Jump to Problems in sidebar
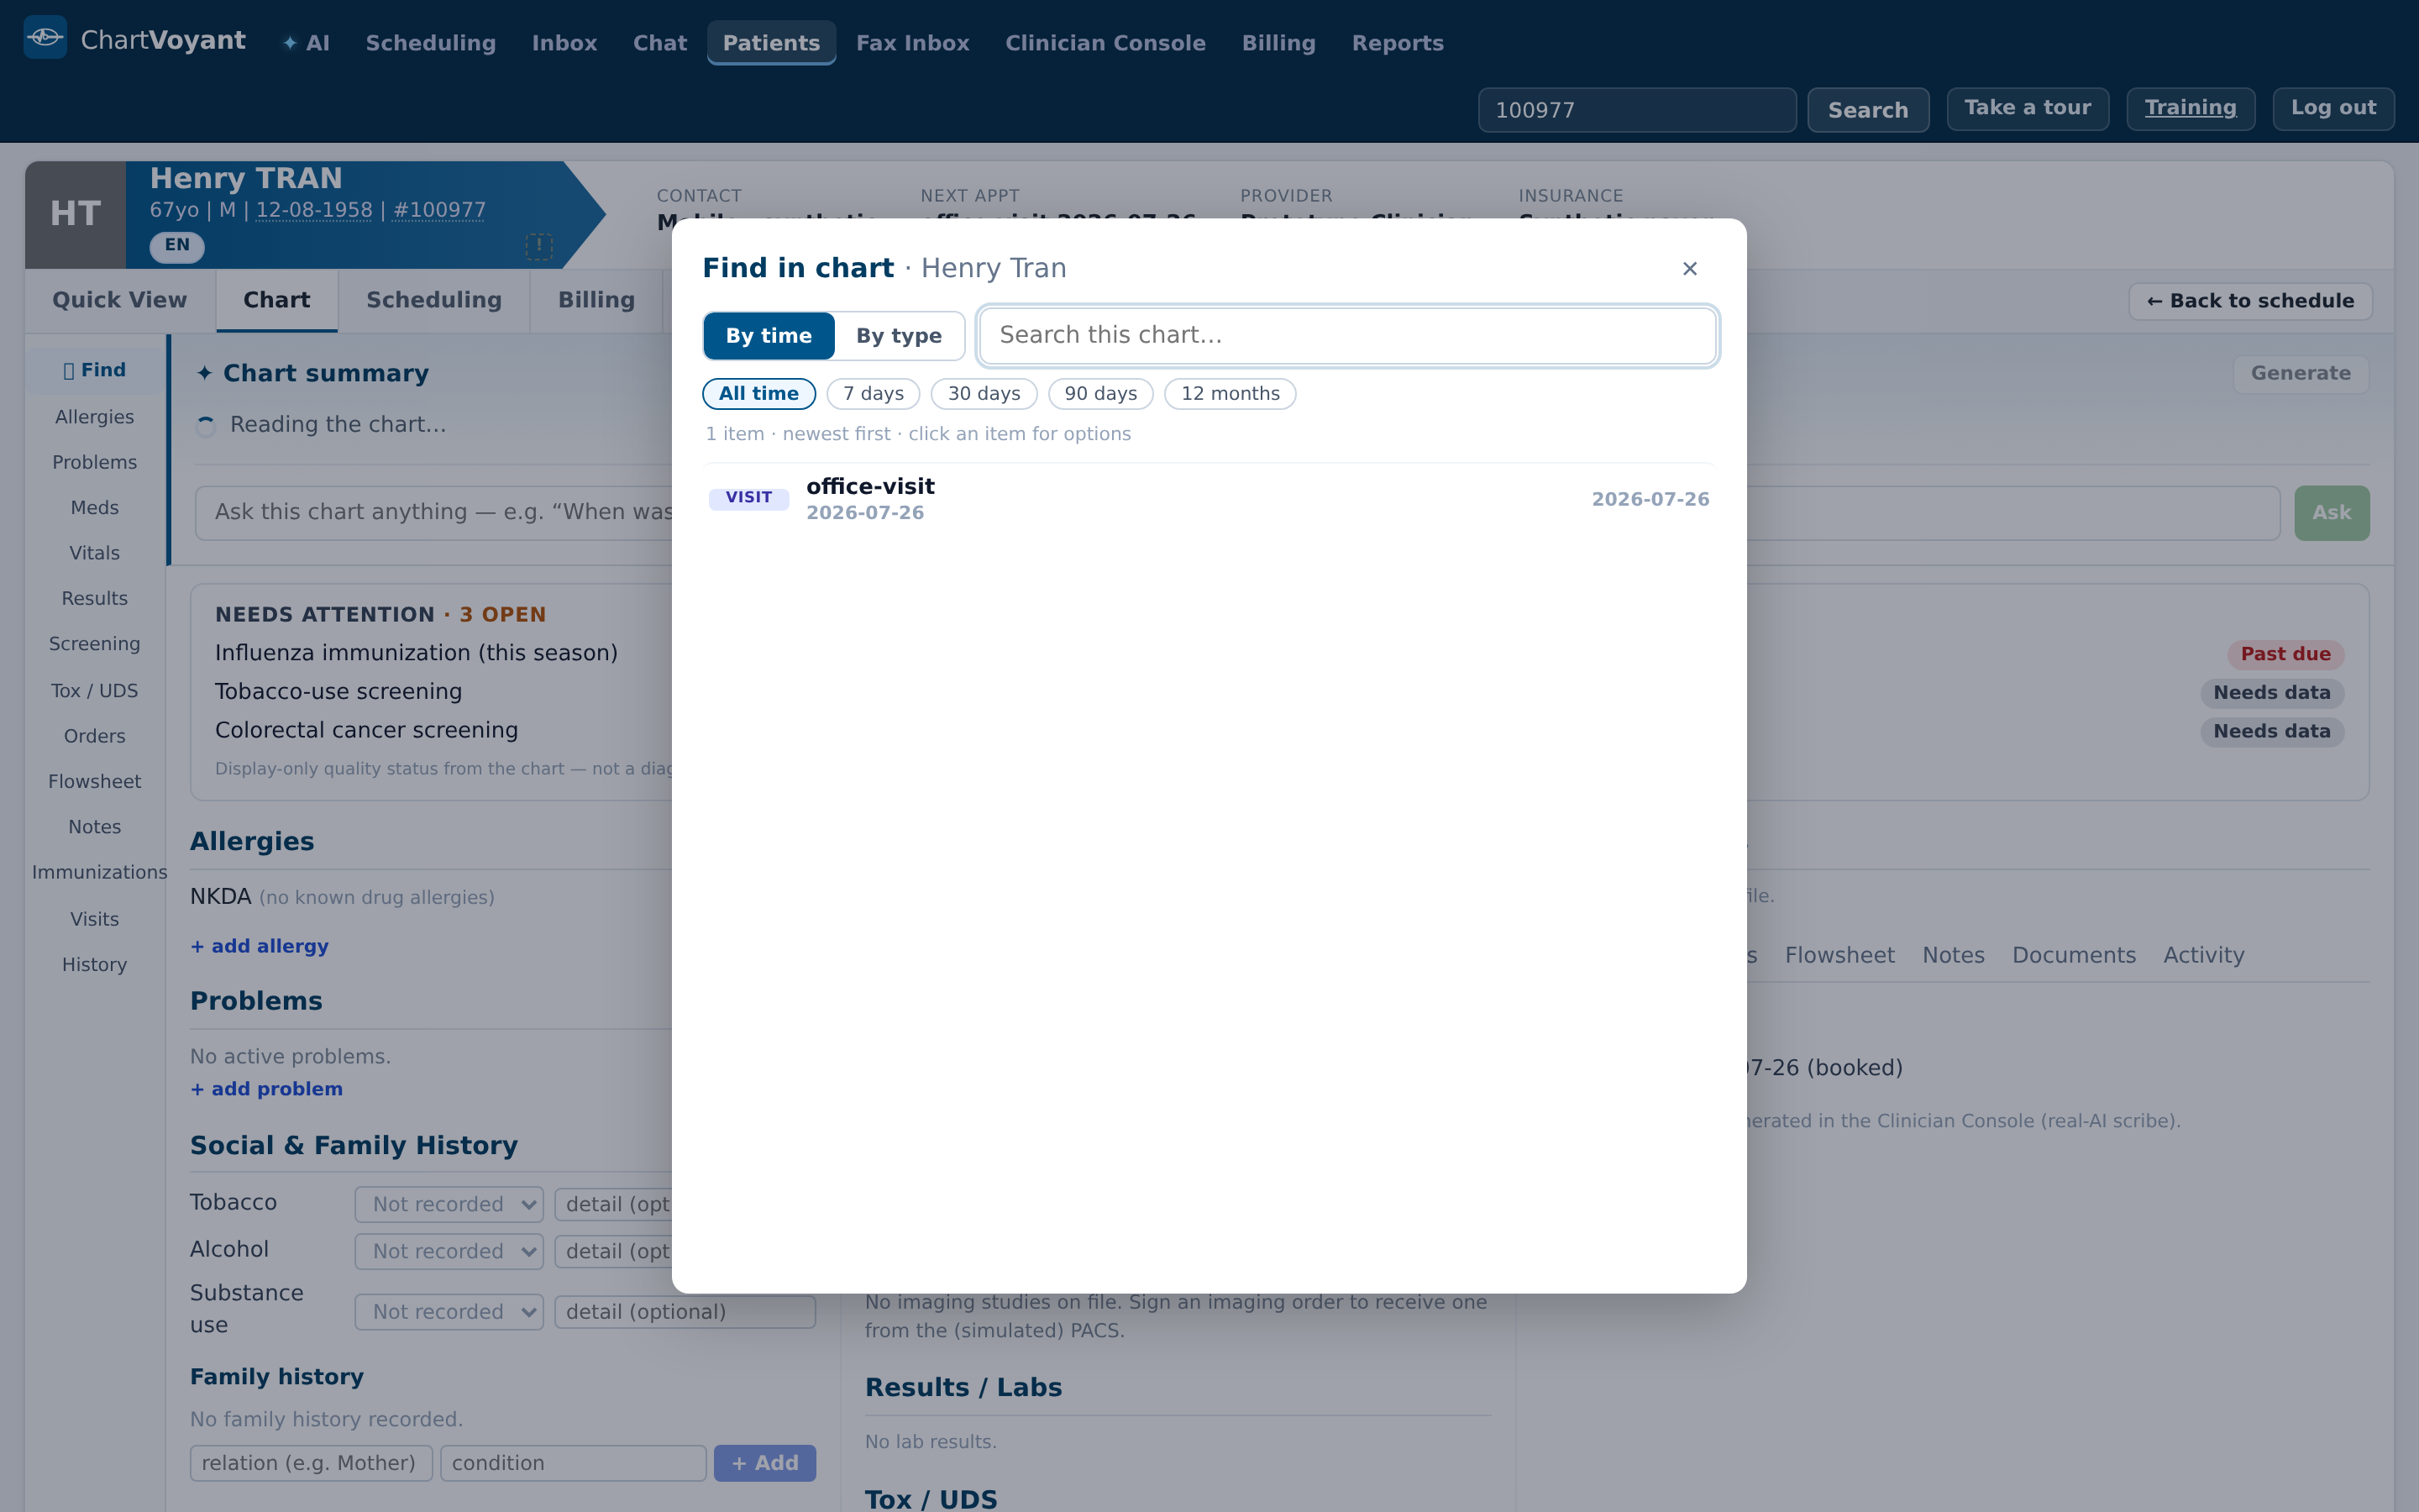This screenshot has width=2419, height=1512. tap(95, 462)
